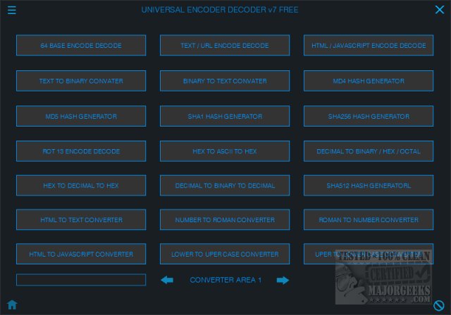This screenshot has height=315, width=451.
Task: Open Hex to ASCII to Hex tool
Action: (225, 151)
